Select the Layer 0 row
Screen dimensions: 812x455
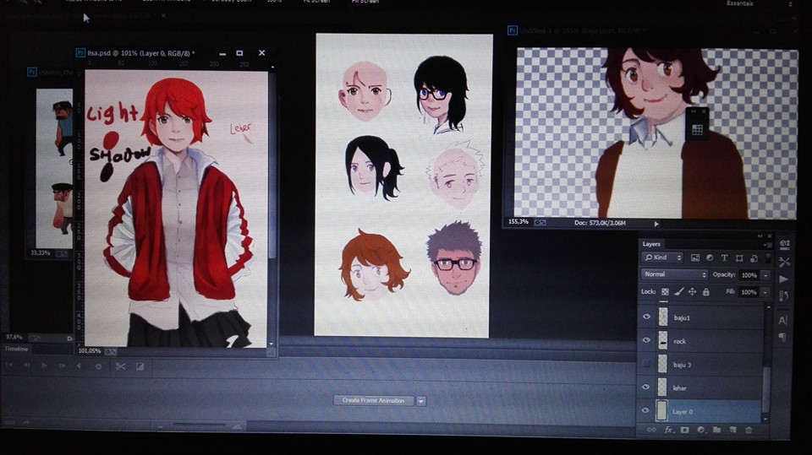point(700,411)
